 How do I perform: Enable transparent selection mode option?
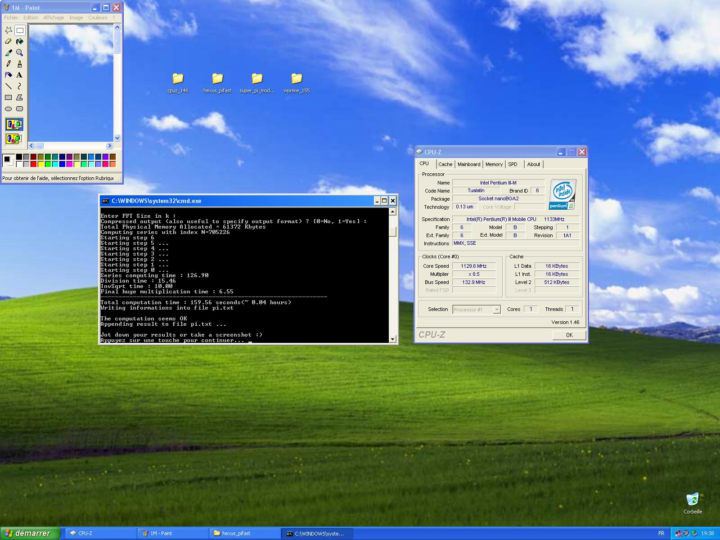14,139
